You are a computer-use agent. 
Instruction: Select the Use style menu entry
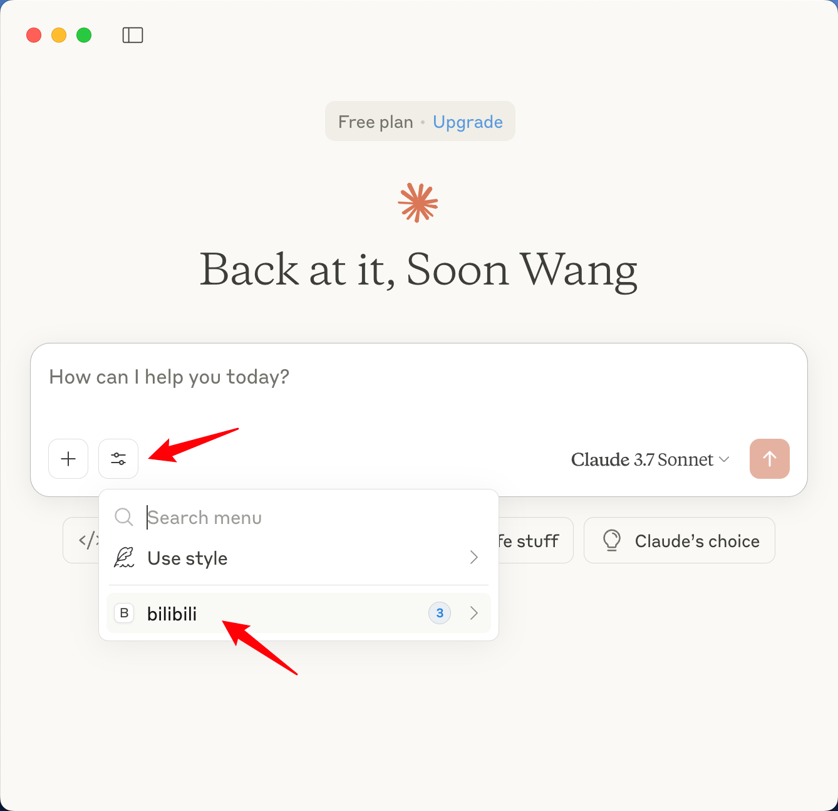(299, 557)
